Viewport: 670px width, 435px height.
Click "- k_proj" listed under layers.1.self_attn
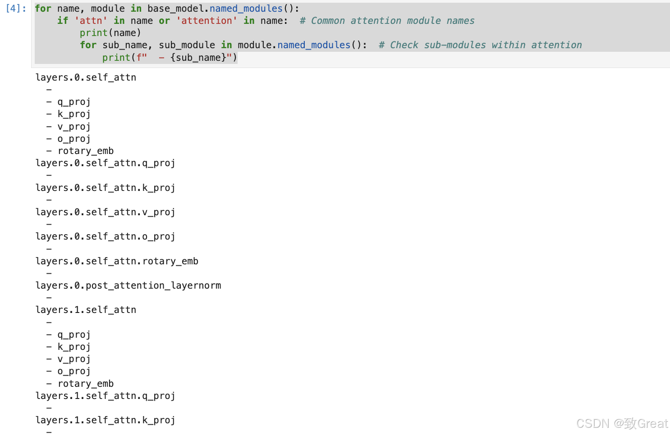(69, 347)
